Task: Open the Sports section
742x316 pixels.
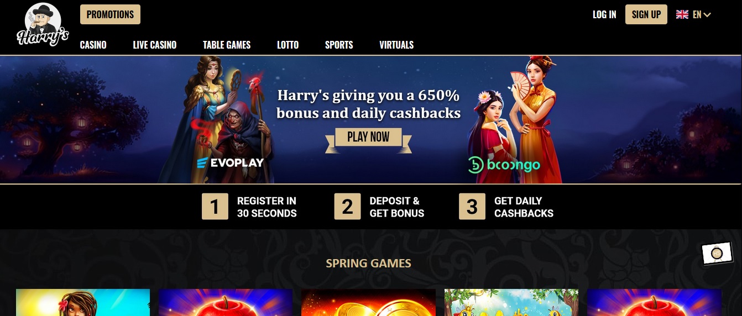Action: (x=339, y=45)
